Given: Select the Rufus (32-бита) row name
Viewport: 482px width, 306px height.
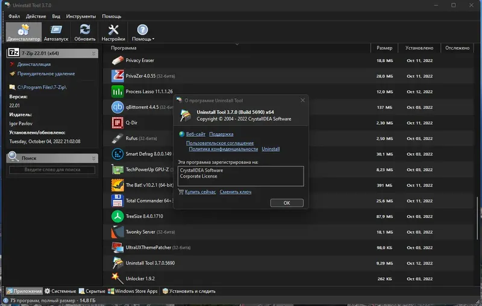Looking at the screenshot, I should (x=141, y=139).
